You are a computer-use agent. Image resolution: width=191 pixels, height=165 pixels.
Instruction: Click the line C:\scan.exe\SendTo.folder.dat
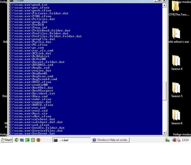[37, 128]
